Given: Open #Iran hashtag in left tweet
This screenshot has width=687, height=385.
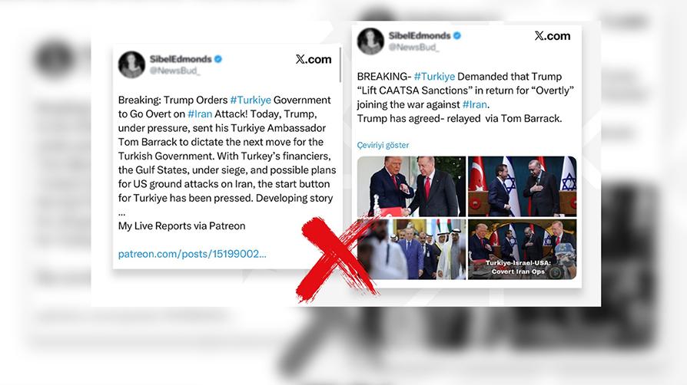Looking at the screenshot, I should click(x=200, y=114).
